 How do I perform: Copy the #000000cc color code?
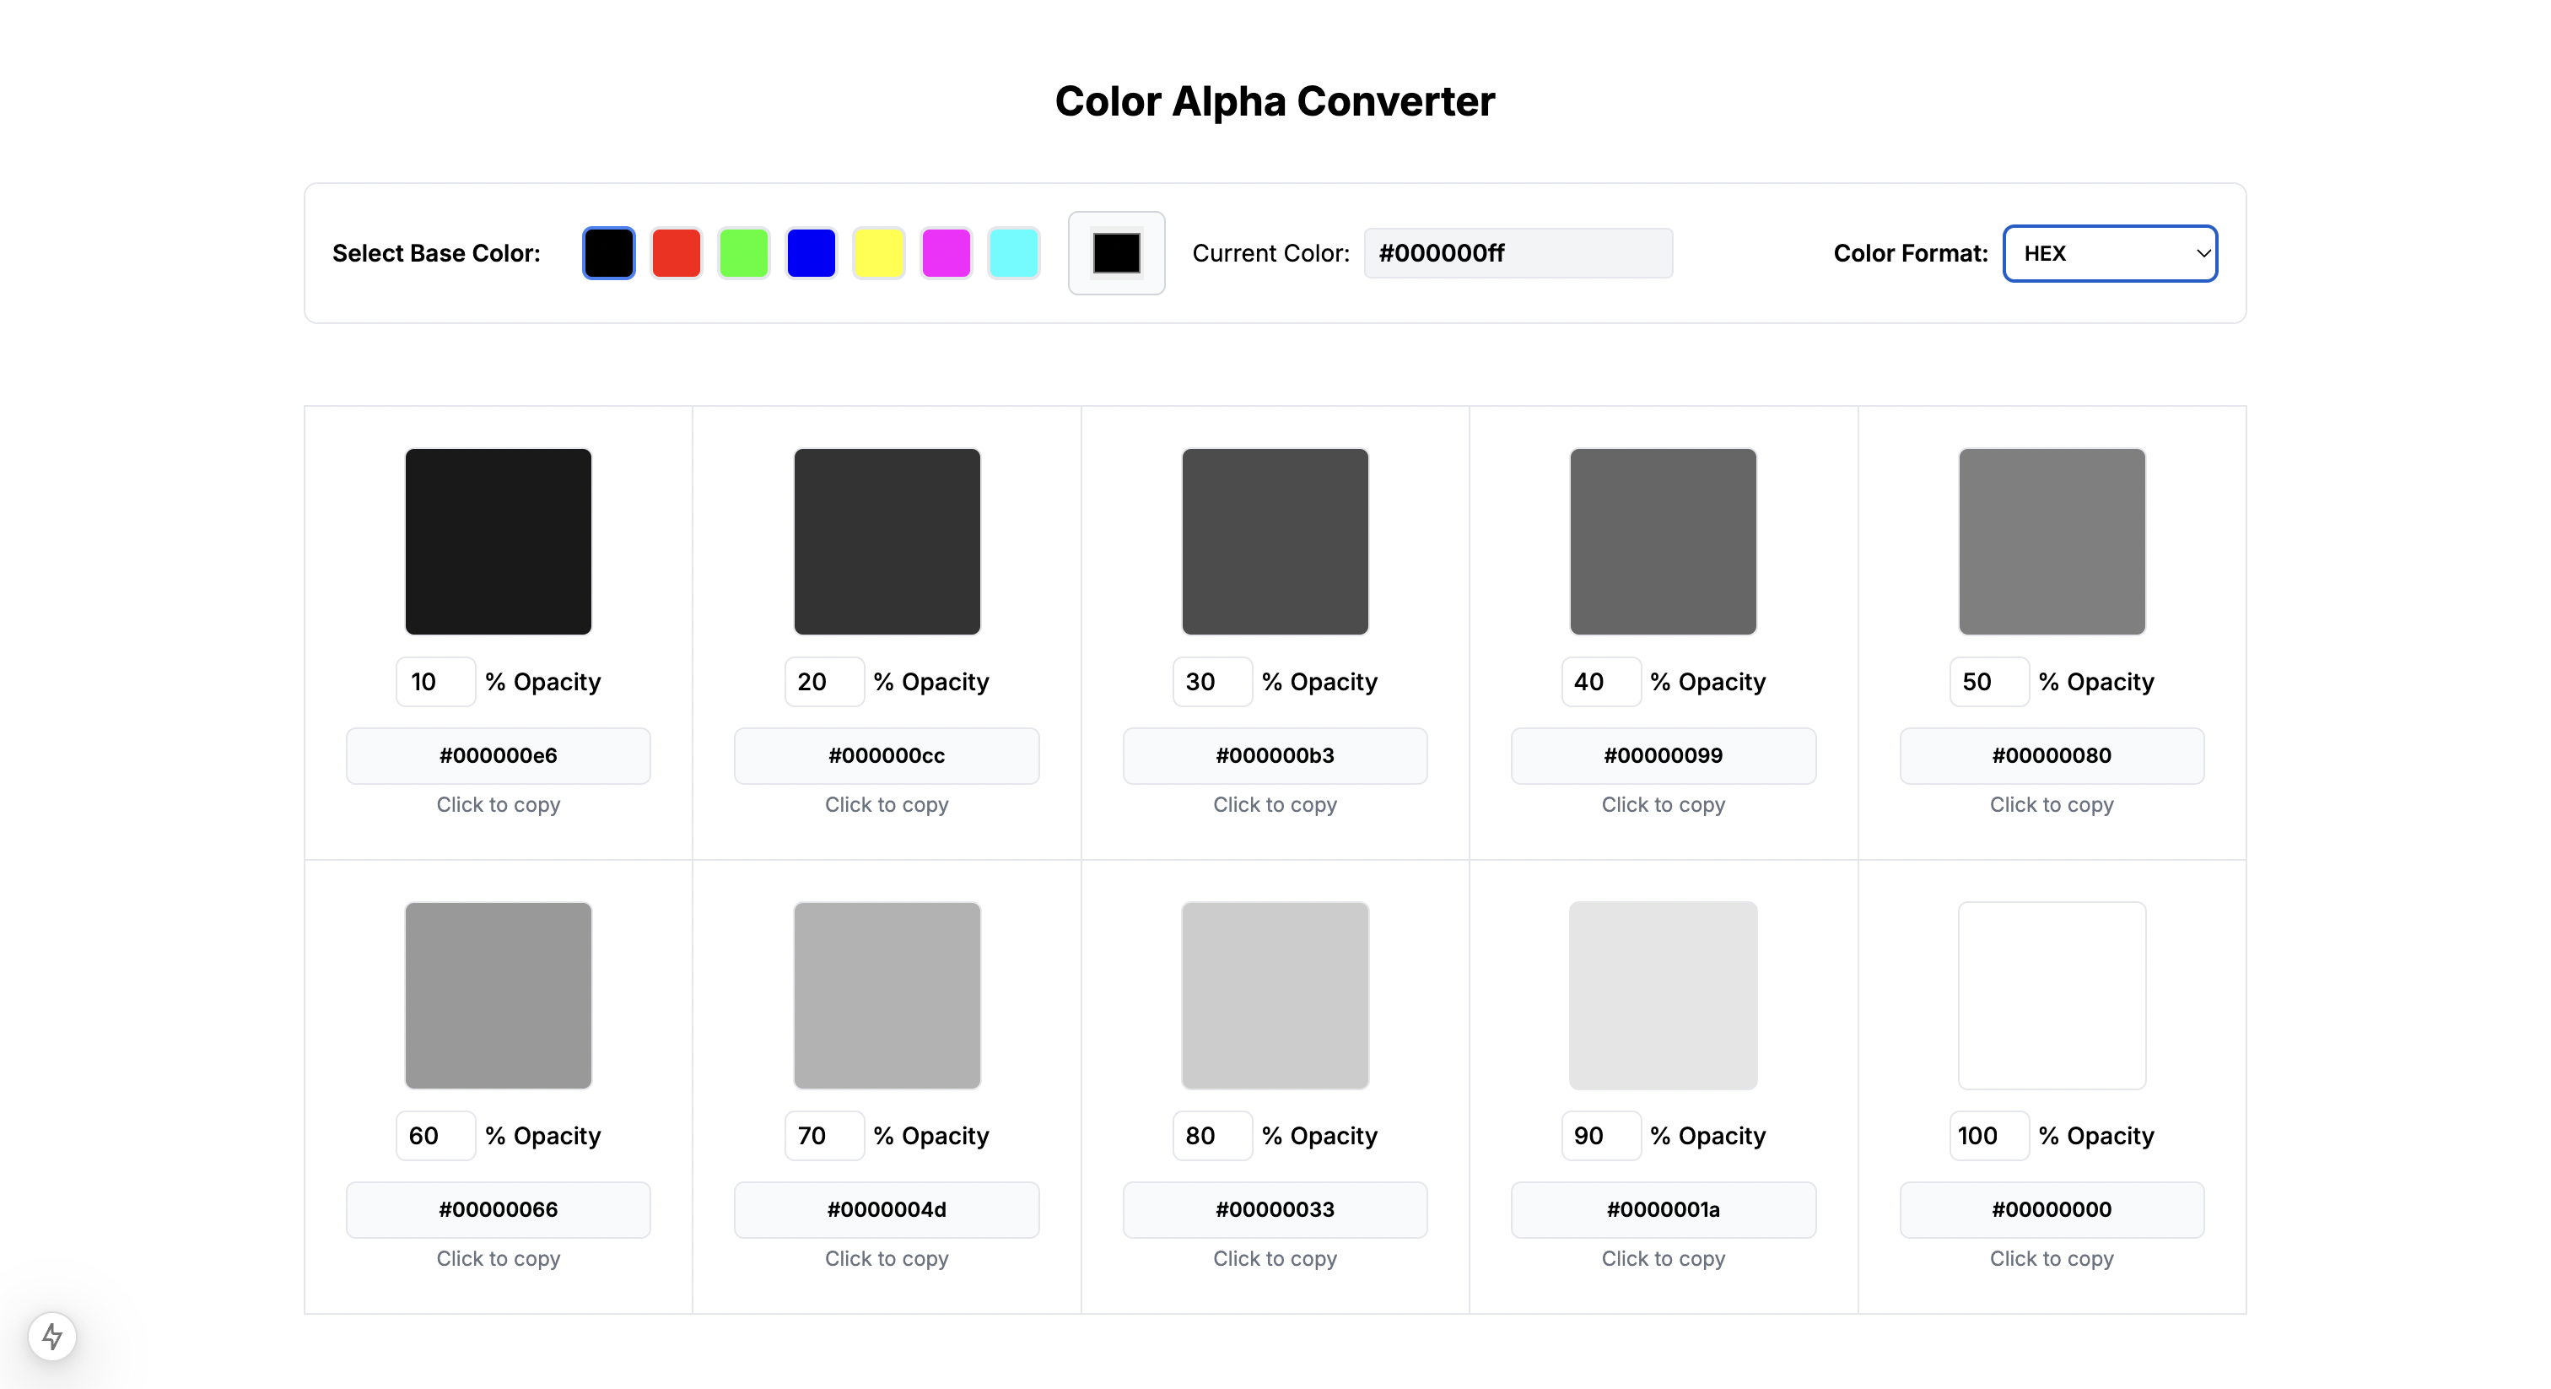point(887,756)
